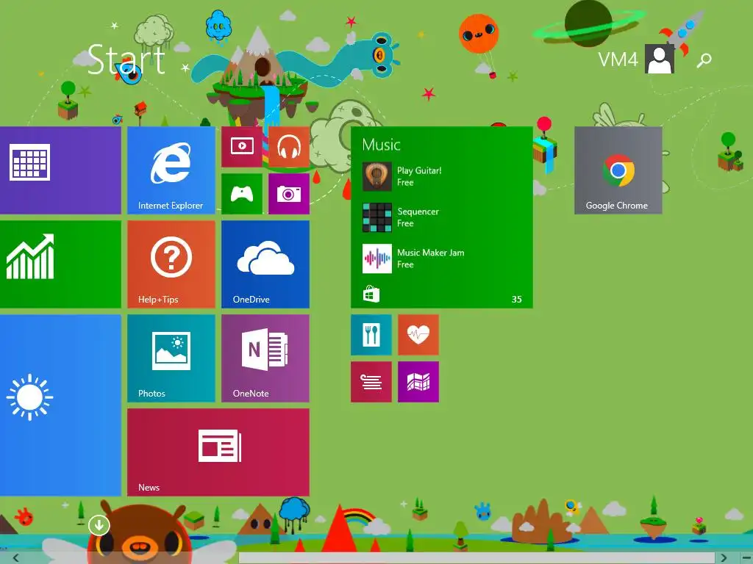753x564 pixels.
Task: Open the Photos tile
Action: (x=171, y=358)
